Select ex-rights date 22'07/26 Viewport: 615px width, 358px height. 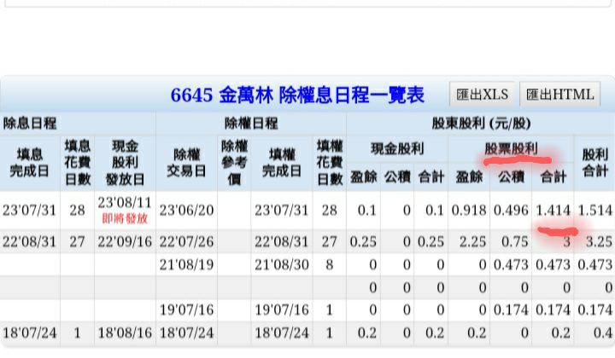coord(187,242)
